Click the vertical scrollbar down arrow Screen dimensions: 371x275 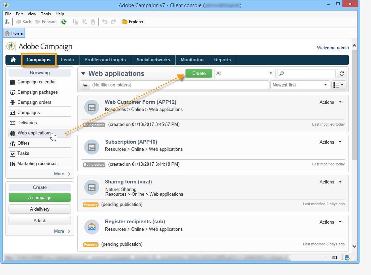(354, 246)
